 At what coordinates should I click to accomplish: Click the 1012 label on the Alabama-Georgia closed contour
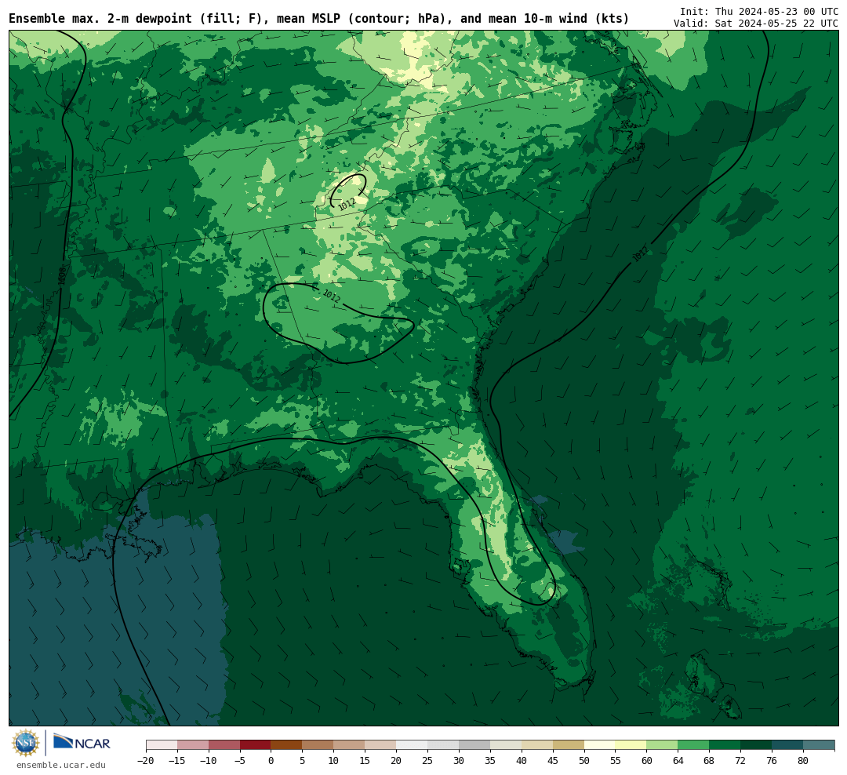(331, 296)
